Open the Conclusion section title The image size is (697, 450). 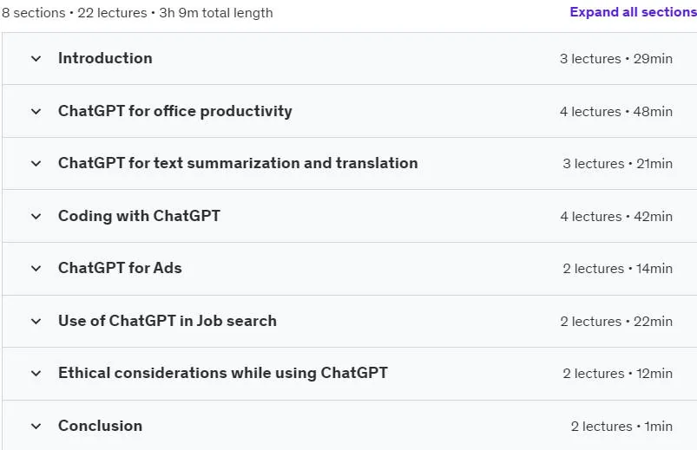100,426
